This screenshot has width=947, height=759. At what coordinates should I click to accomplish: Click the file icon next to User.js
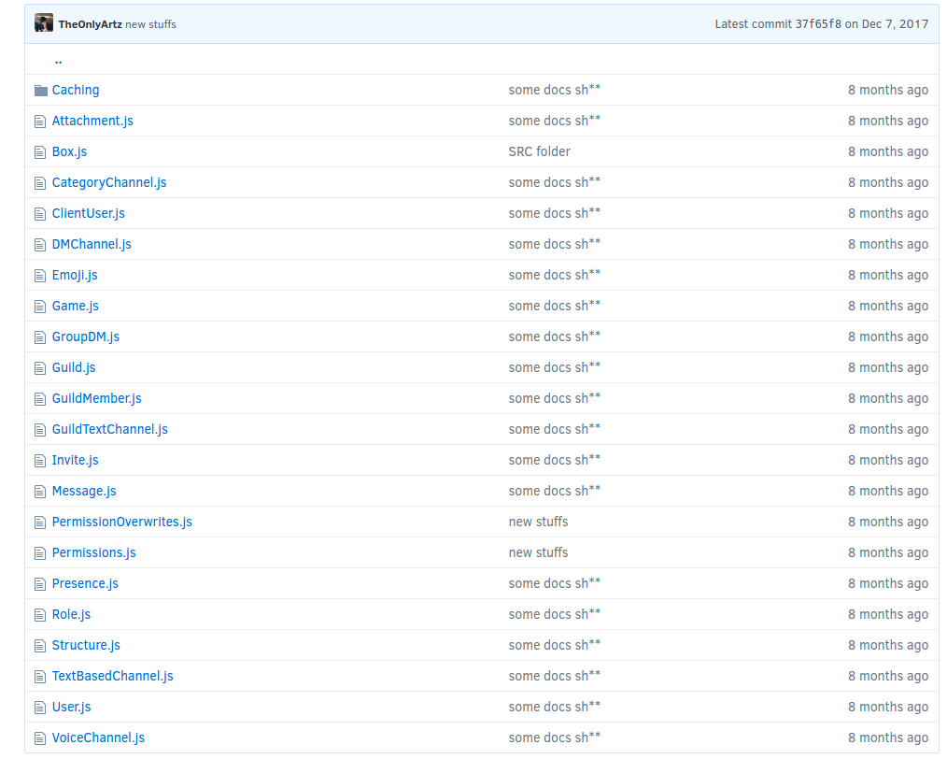(x=40, y=707)
